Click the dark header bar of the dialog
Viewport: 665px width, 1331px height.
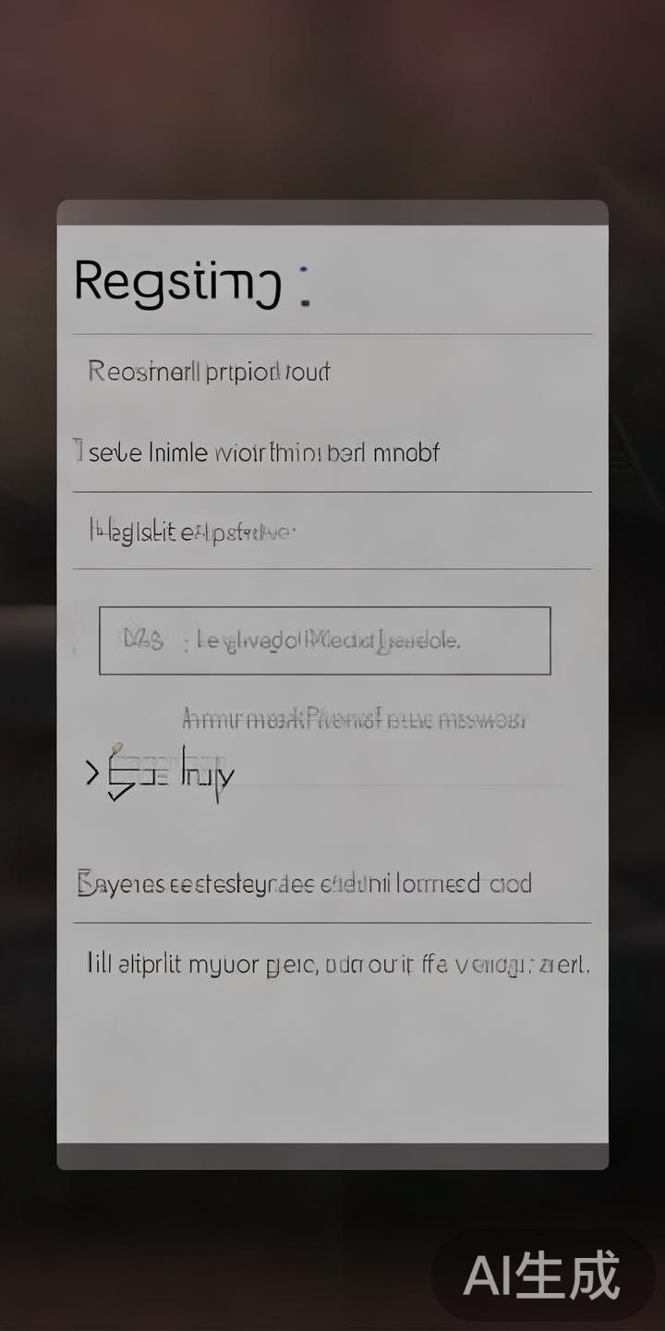[332, 213]
